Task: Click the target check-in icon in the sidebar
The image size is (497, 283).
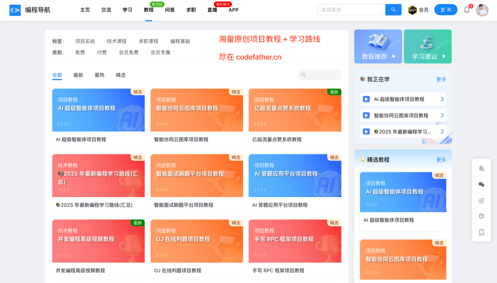Action: click(x=481, y=201)
